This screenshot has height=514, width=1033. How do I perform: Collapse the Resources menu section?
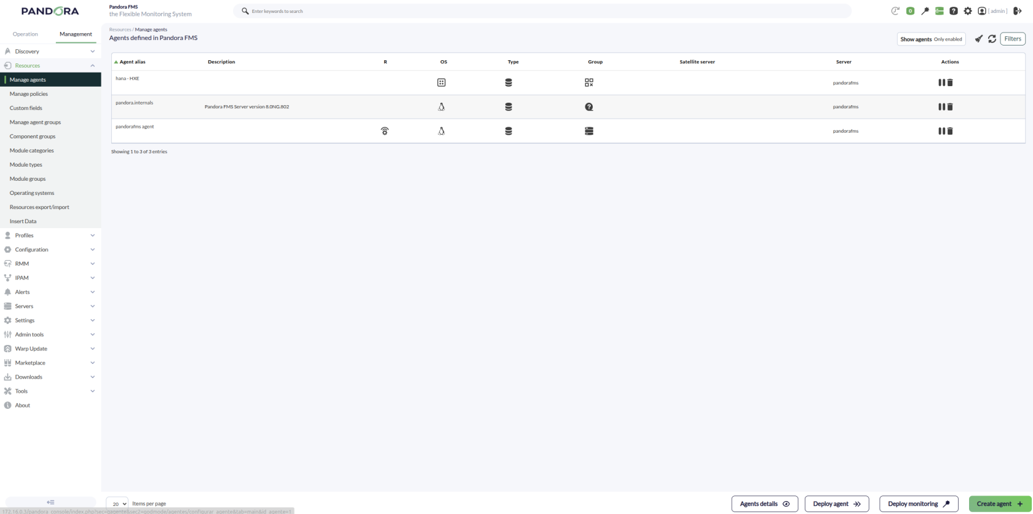[50, 66]
